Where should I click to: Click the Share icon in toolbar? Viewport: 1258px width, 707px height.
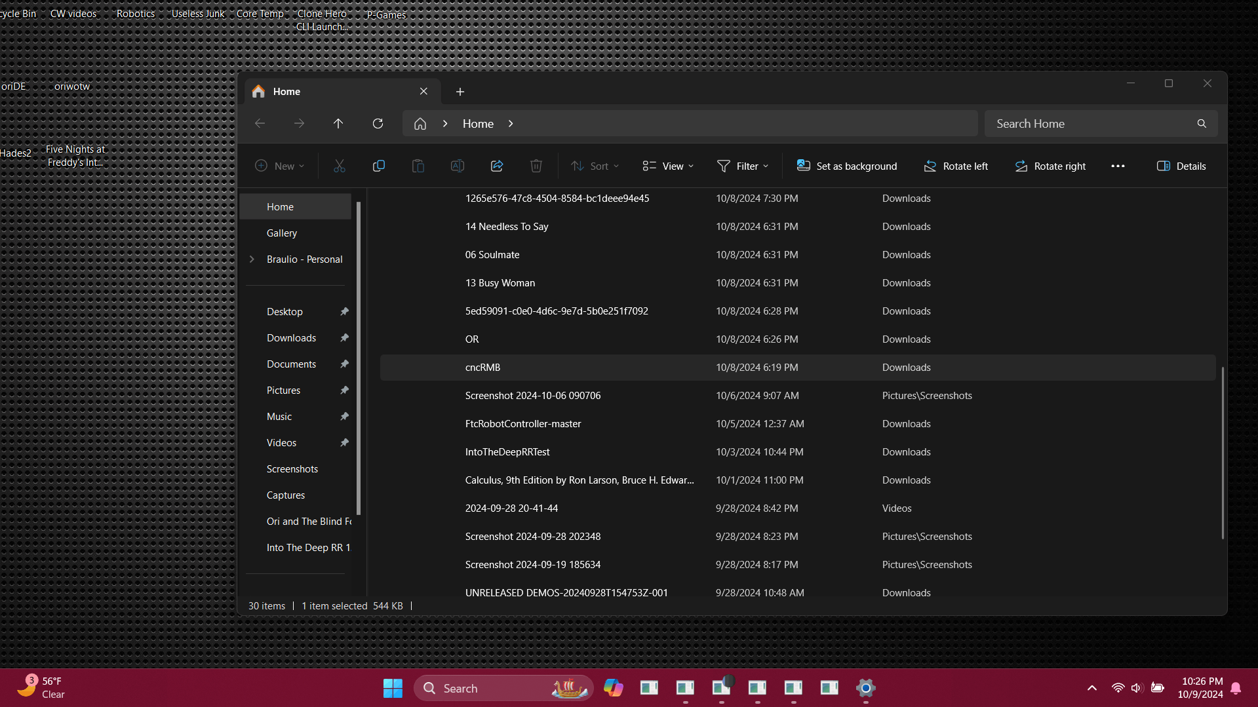[496, 166]
